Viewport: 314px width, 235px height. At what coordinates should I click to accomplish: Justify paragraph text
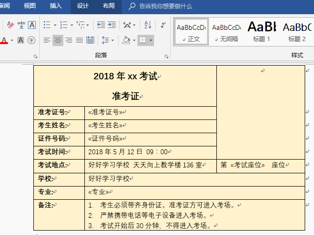[79, 40]
